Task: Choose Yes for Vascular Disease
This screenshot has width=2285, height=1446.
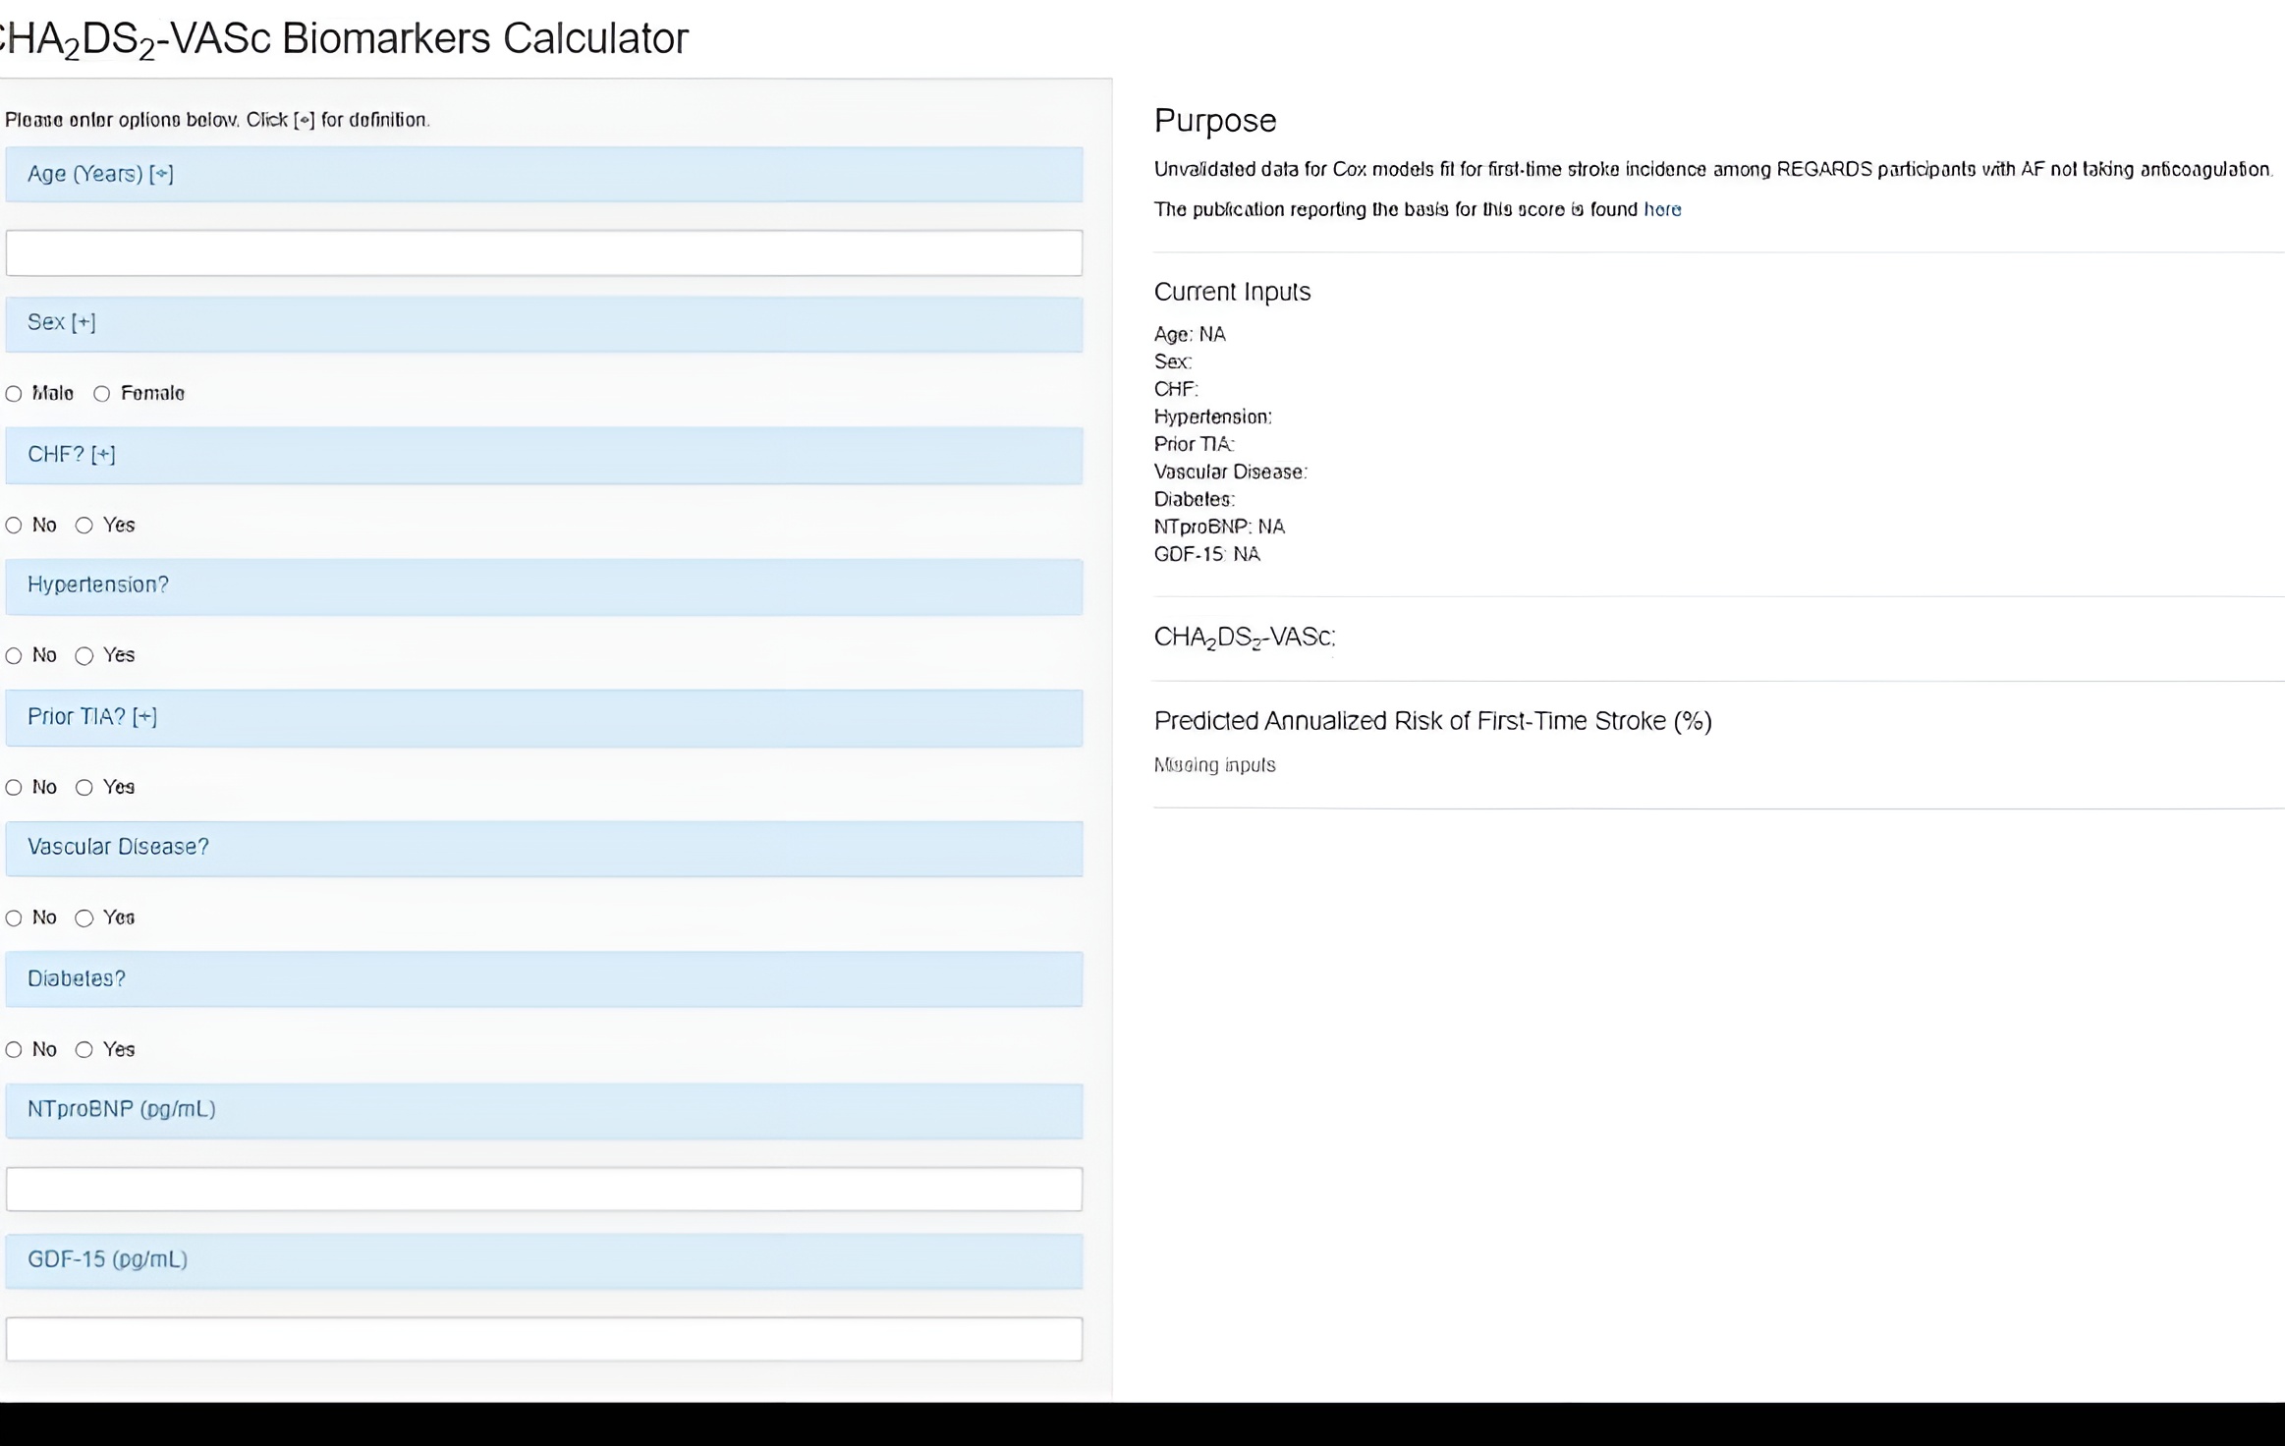Action: click(84, 918)
